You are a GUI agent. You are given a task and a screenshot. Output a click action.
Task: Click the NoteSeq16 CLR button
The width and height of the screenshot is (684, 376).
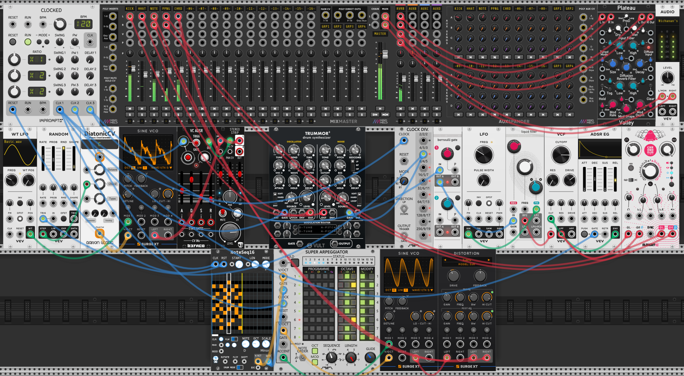pos(221,339)
